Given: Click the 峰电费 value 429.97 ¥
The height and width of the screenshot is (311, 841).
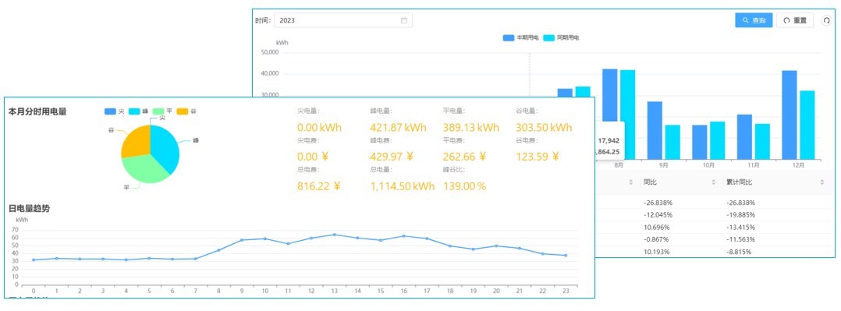Looking at the screenshot, I should 392,157.
